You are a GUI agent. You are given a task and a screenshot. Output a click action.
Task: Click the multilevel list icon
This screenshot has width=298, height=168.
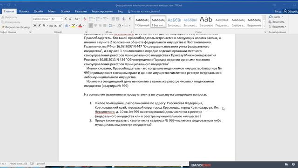[x=105, y=19]
